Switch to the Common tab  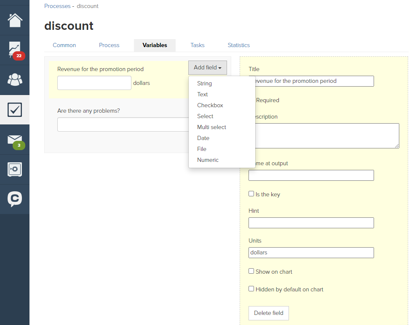64,45
